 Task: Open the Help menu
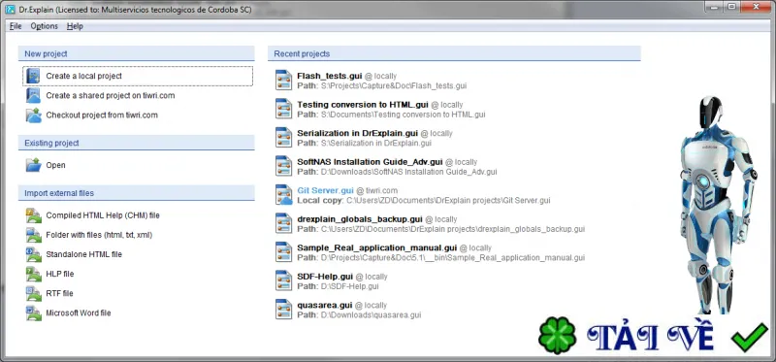pos(75,26)
